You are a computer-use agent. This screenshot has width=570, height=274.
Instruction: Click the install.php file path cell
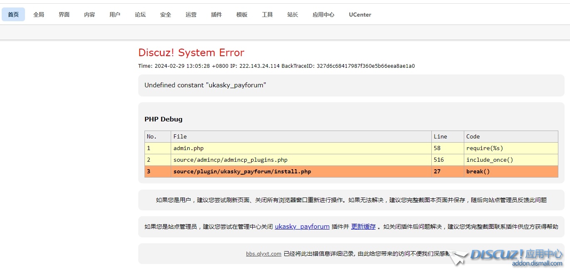click(x=301, y=171)
